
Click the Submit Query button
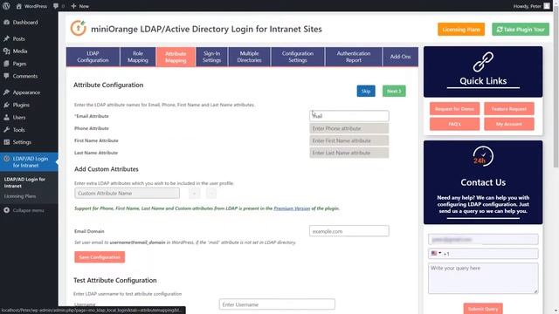[483, 309]
